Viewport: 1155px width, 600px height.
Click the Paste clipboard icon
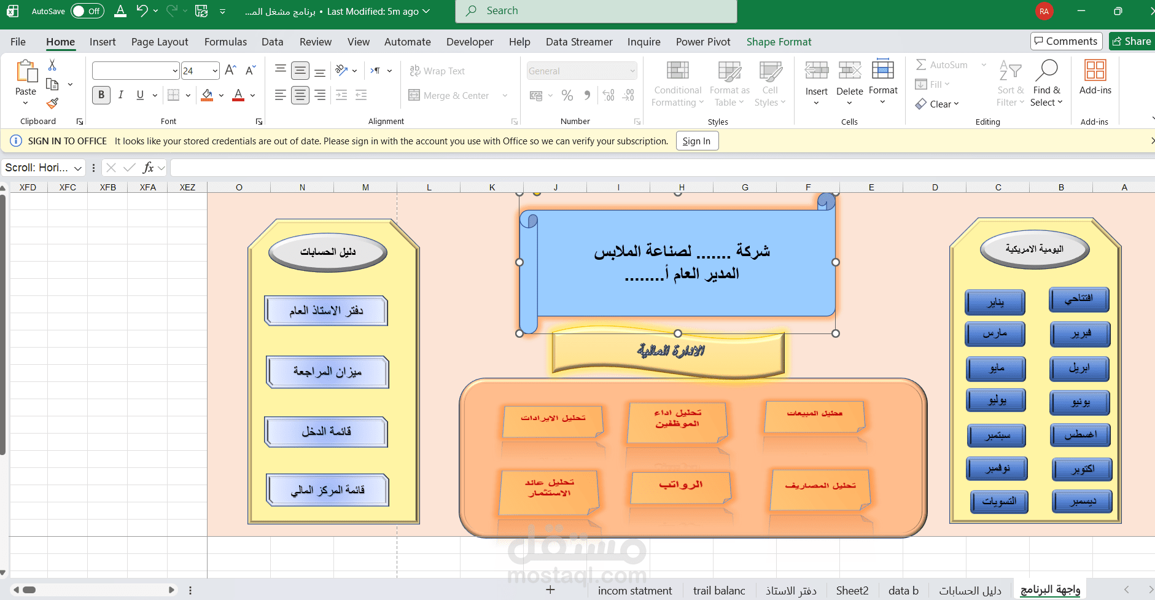click(x=26, y=71)
